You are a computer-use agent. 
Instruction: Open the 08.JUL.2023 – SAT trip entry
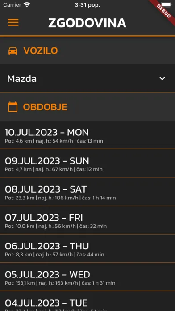87,192
